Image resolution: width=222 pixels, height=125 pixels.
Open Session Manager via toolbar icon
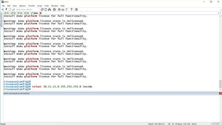pos(3,9)
